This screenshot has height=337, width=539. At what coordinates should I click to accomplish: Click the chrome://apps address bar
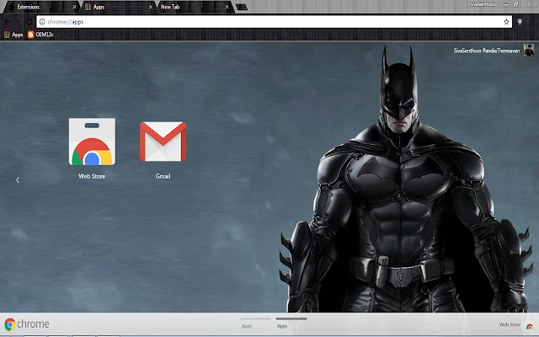[x=275, y=22]
